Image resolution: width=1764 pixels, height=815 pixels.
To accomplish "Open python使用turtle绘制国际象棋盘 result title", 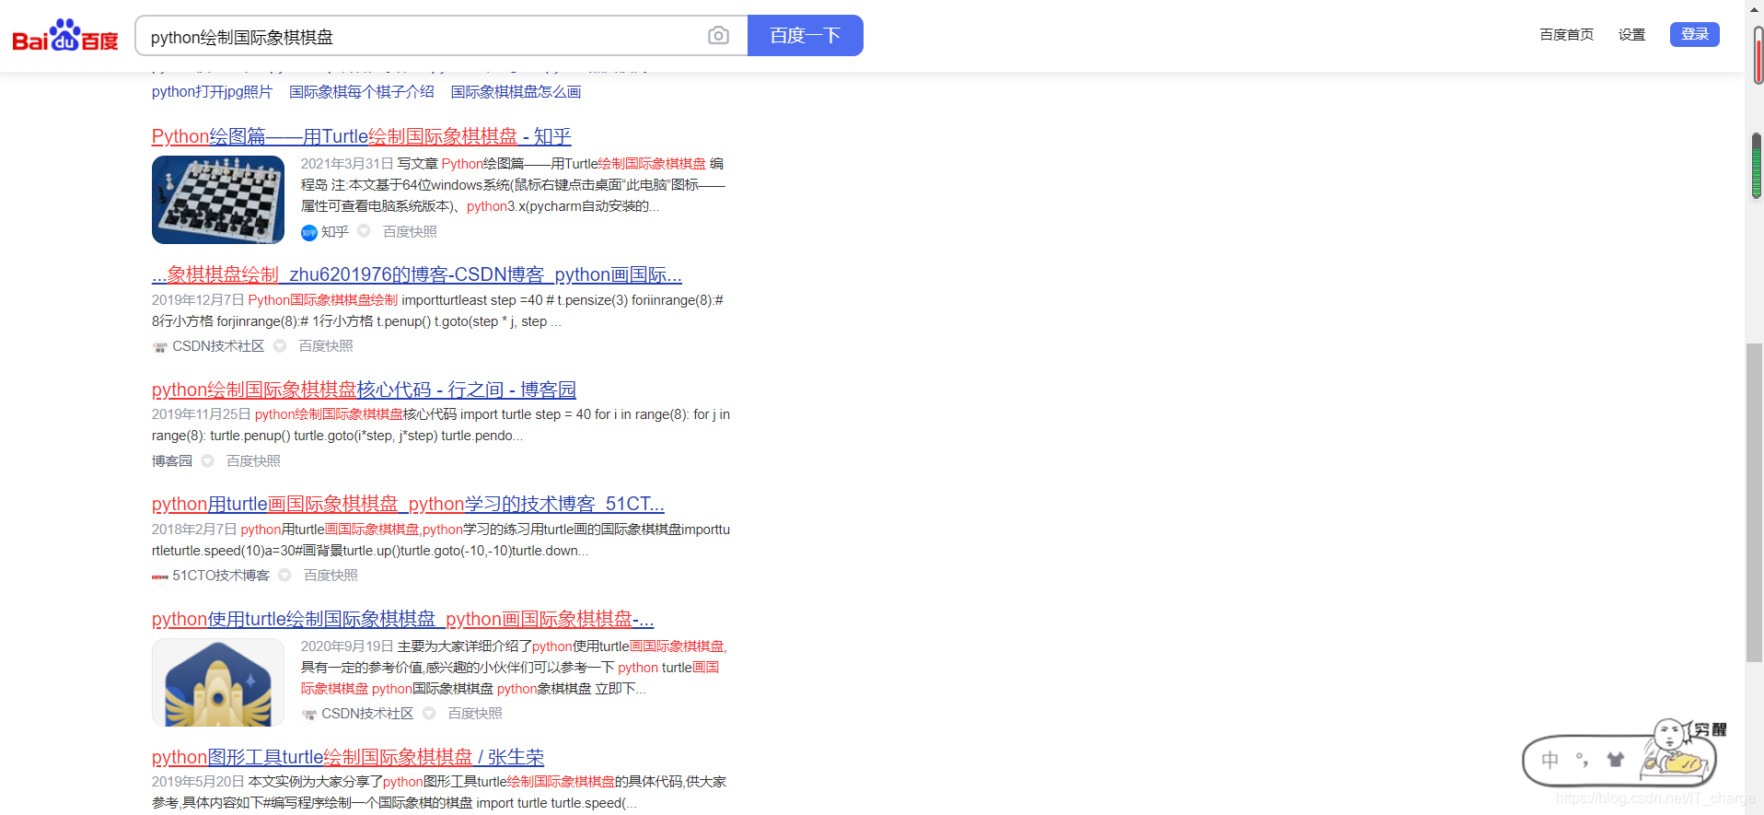I will 403,619.
